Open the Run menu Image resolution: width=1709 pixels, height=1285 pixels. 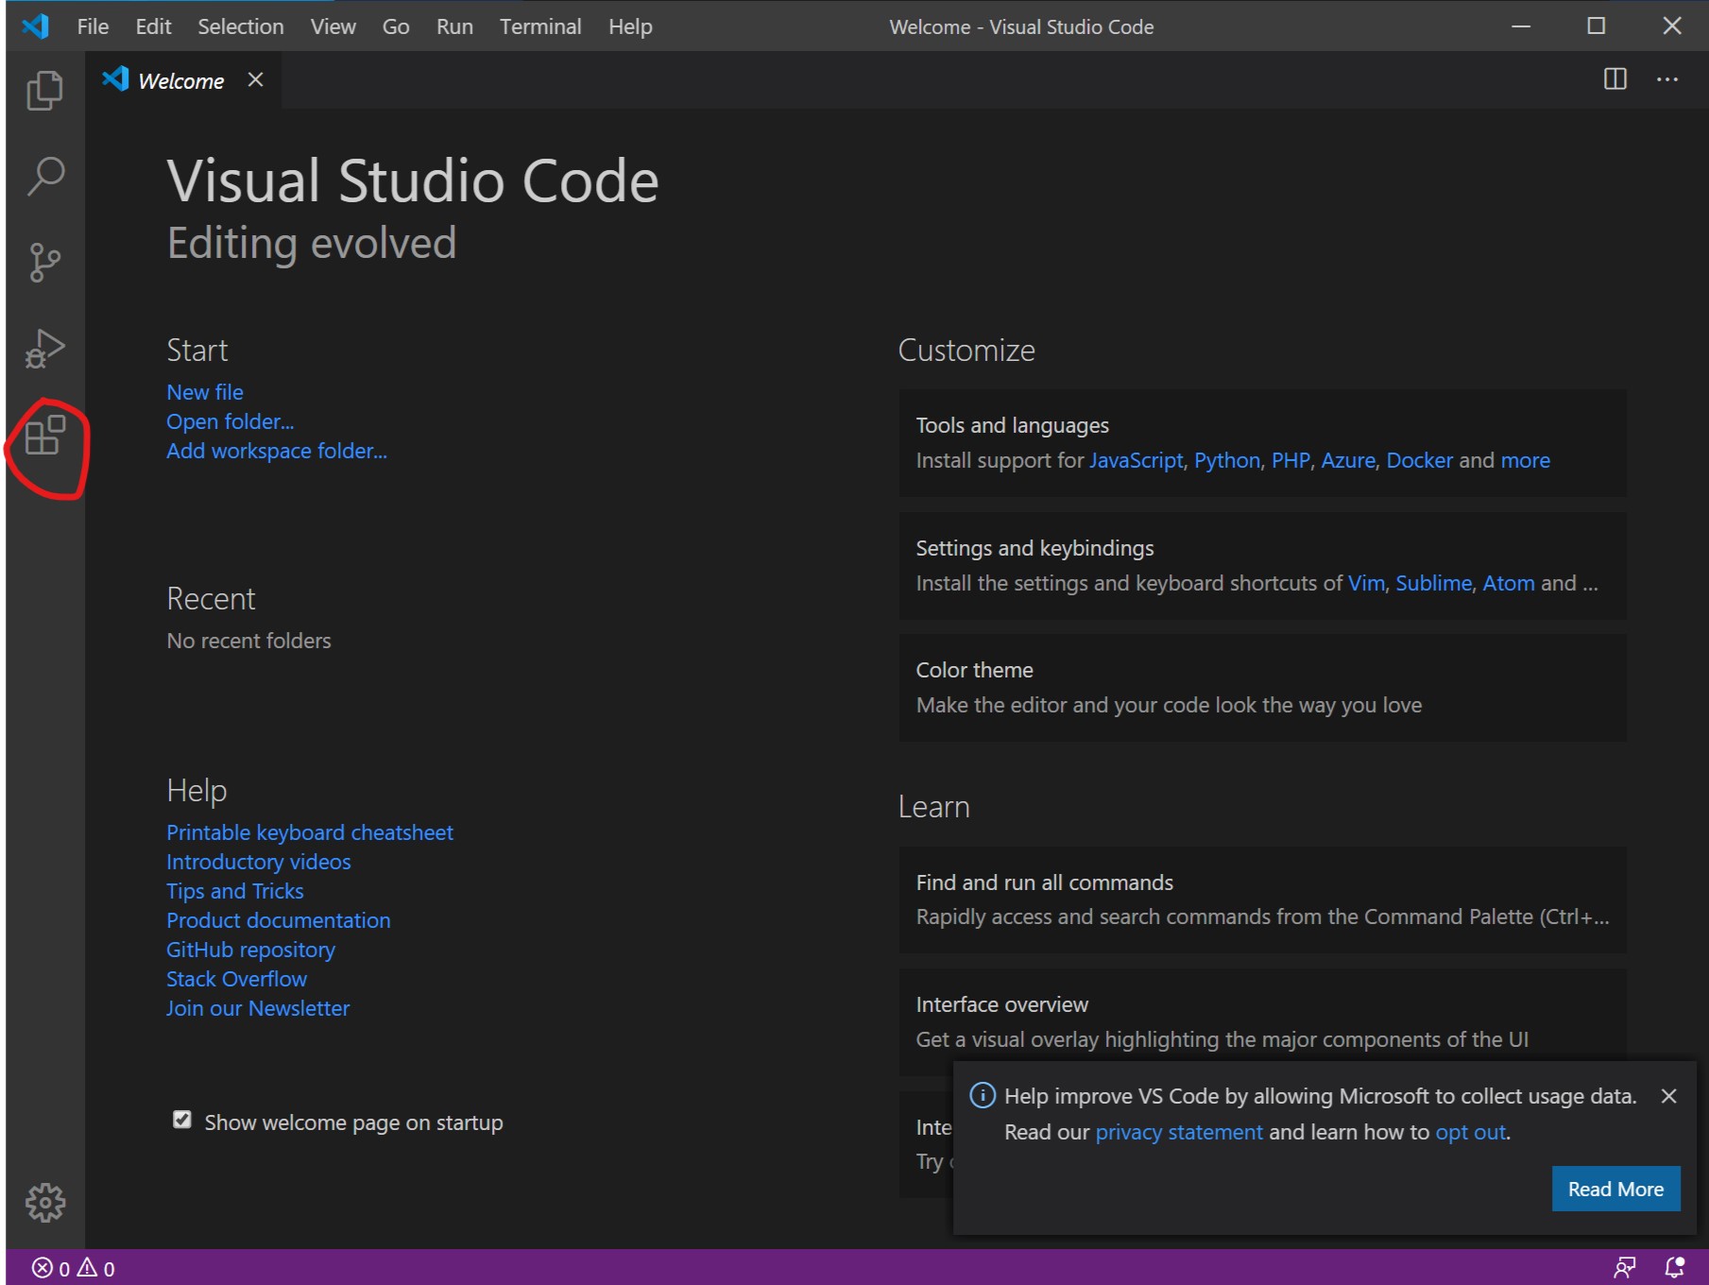[x=454, y=26]
